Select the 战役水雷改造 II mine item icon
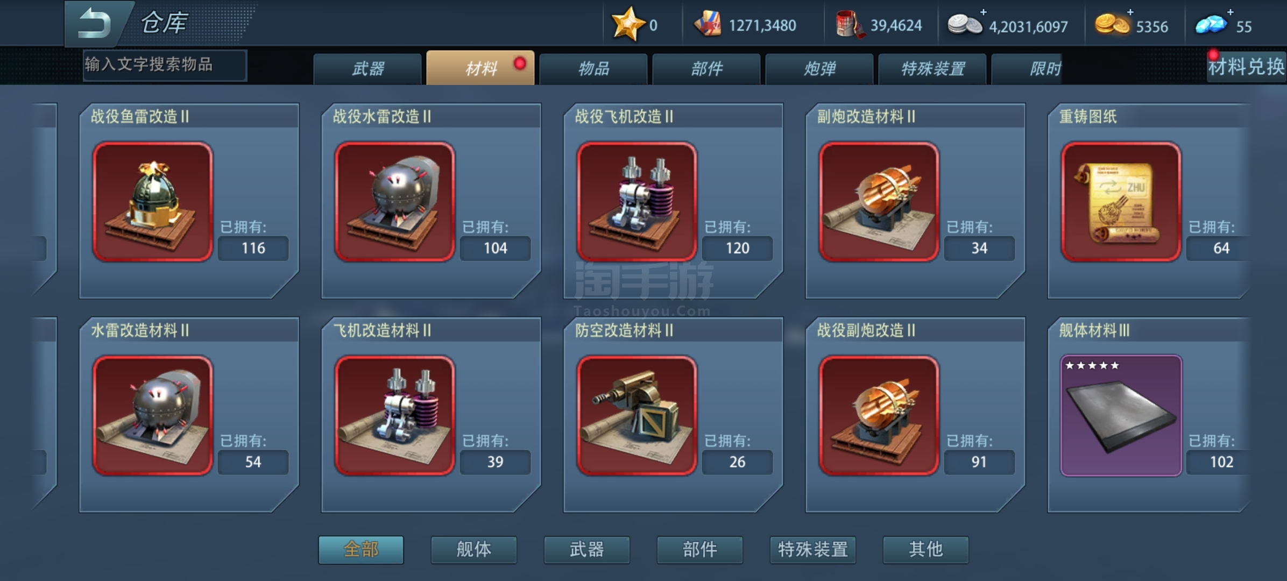Image resolution: width=1287 pixels, height=581 pixels. pyautogui.click(x=395, y=202)
